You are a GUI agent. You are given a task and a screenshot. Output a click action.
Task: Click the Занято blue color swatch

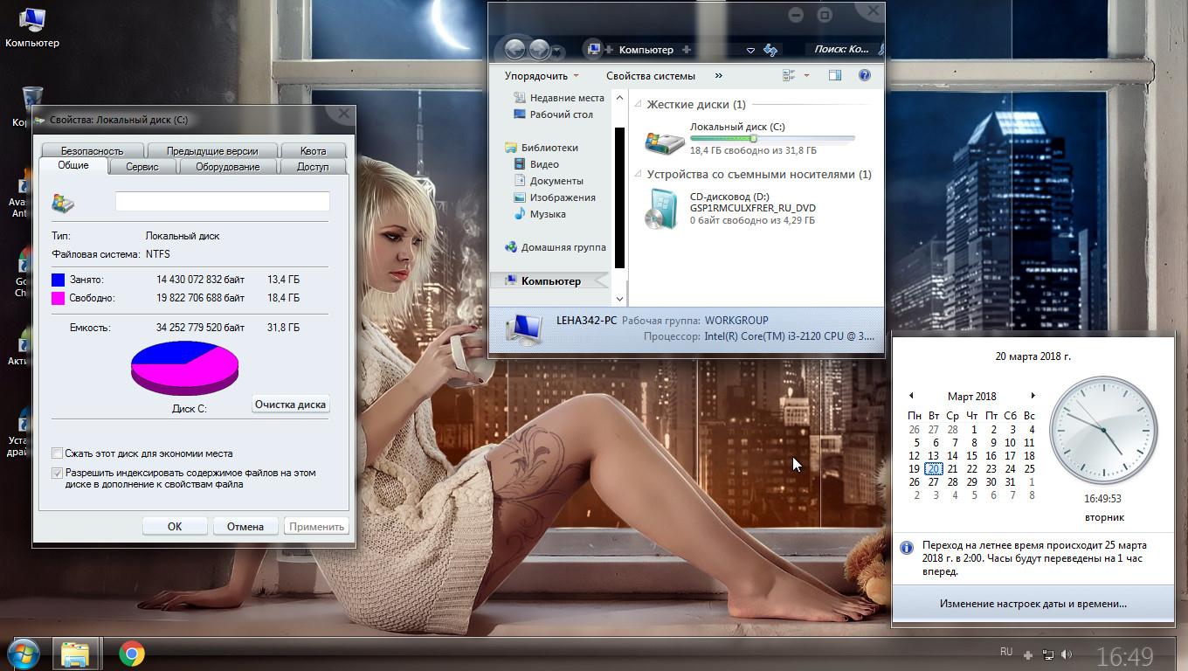(59, 280)
